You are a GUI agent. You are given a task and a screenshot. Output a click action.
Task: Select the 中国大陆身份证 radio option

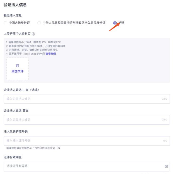(x=5, y=23)
